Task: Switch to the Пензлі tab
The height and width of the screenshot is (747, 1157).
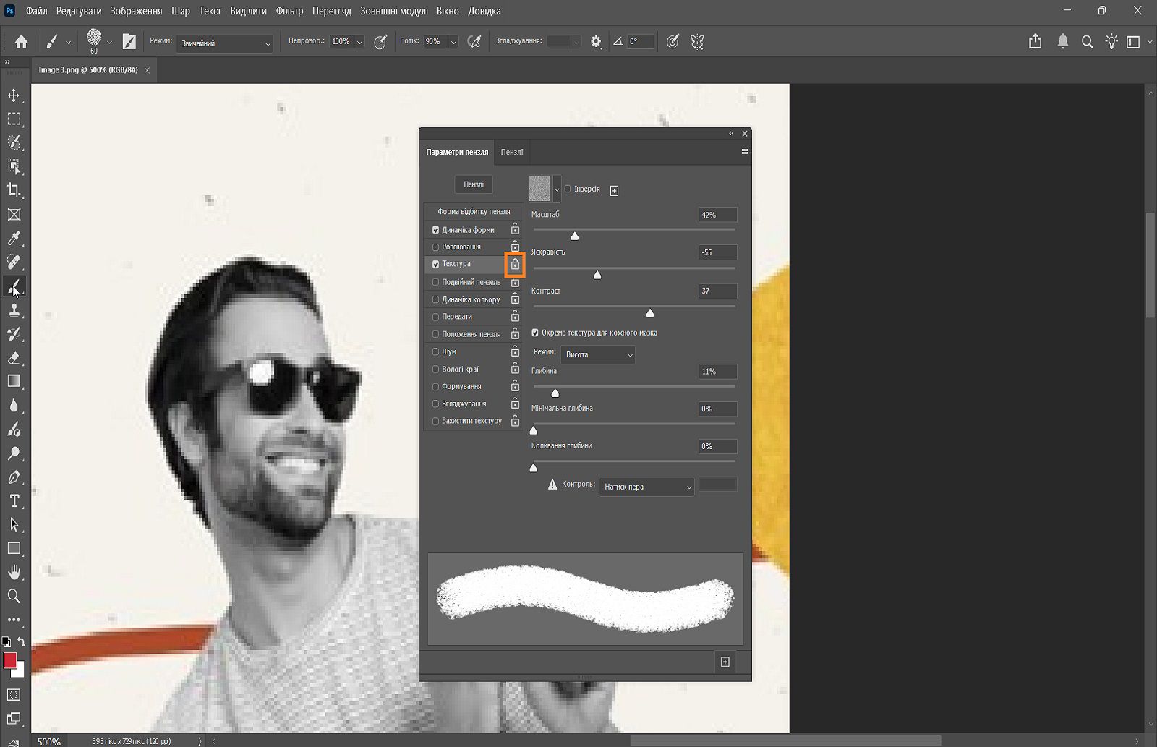Action: [x=511, y=152]
